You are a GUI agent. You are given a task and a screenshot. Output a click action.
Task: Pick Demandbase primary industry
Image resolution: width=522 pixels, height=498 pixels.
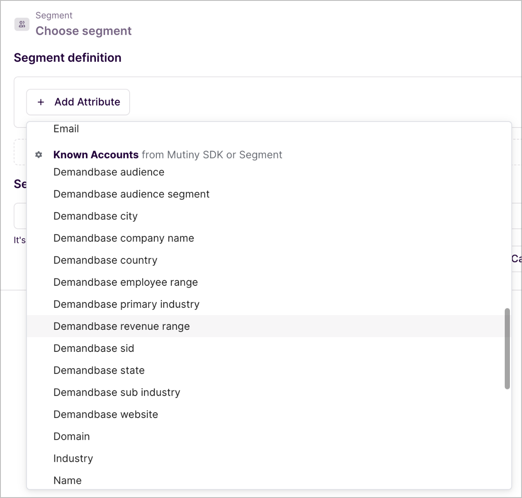click(269, 304)
